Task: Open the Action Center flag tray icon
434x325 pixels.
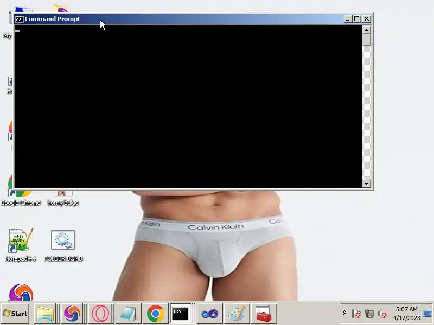Action: coord(356,314)
